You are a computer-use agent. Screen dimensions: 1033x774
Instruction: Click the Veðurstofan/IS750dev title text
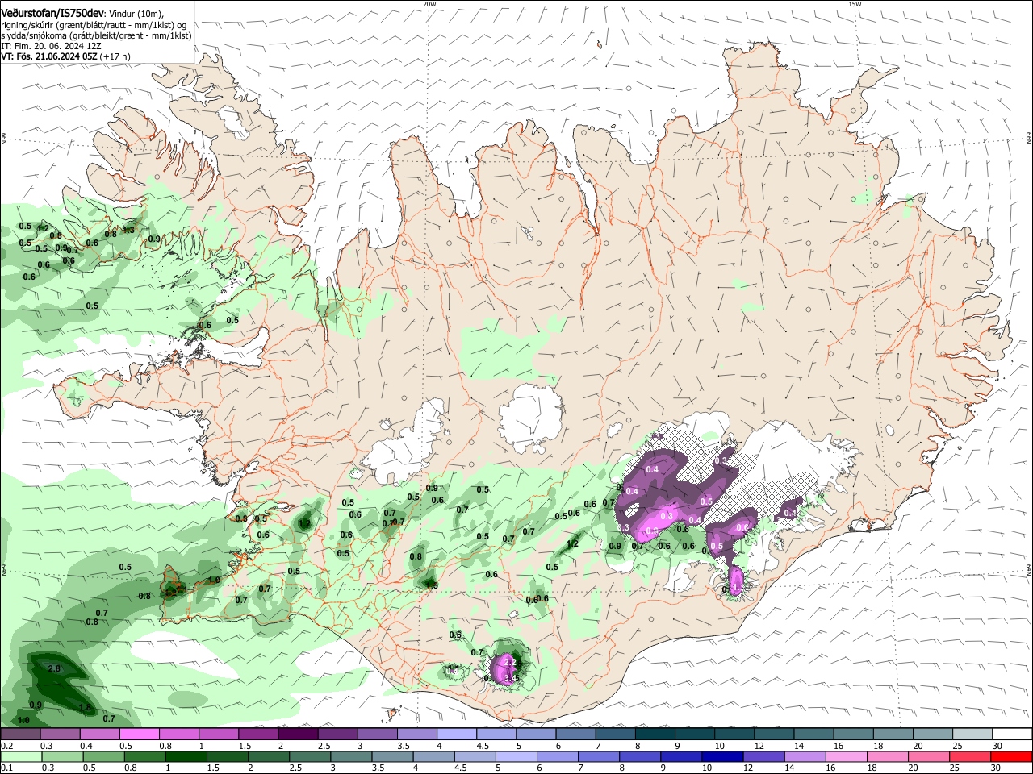click(x=52, y=12)
